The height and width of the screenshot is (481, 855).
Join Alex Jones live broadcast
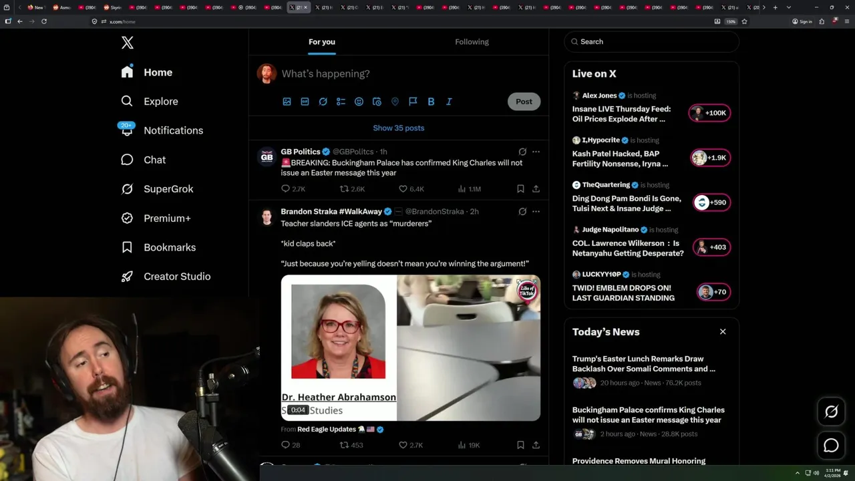tap(710, 113)
